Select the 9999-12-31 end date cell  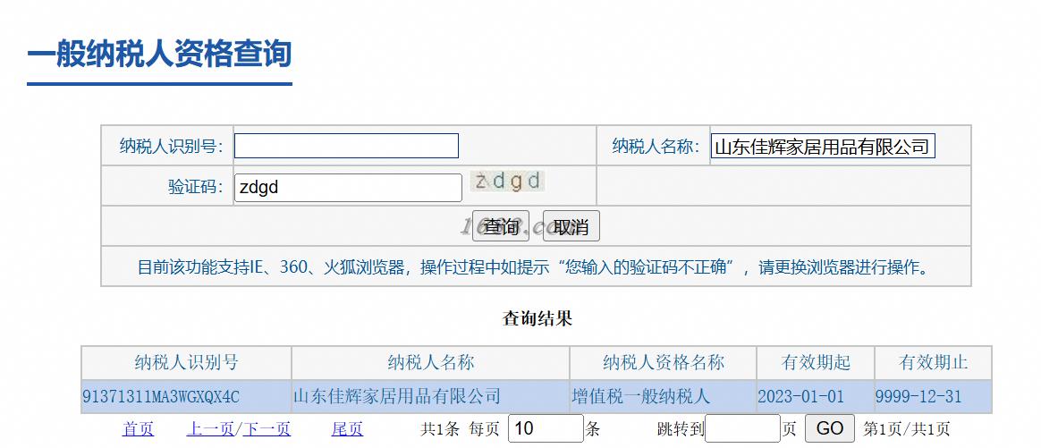(933, 397)
